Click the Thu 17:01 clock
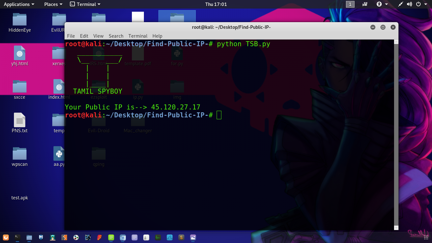The height and width of the screenshot is (243, 432). pyautogui.click(x=216, y=4)
